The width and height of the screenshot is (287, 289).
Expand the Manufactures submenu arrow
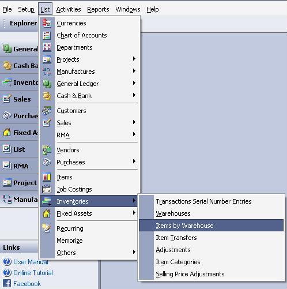(134, 71)
